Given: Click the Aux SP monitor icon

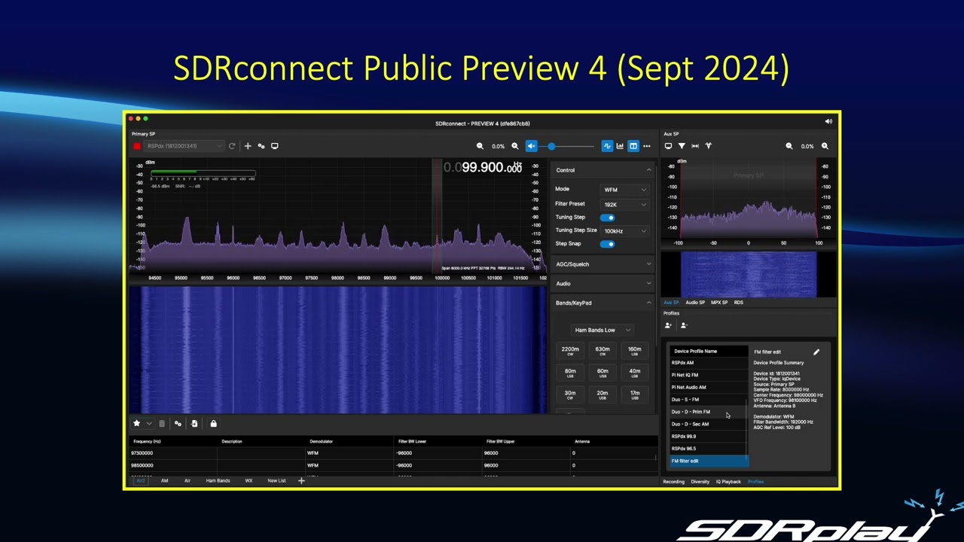Looking at the screenshot, I should 668,146.
